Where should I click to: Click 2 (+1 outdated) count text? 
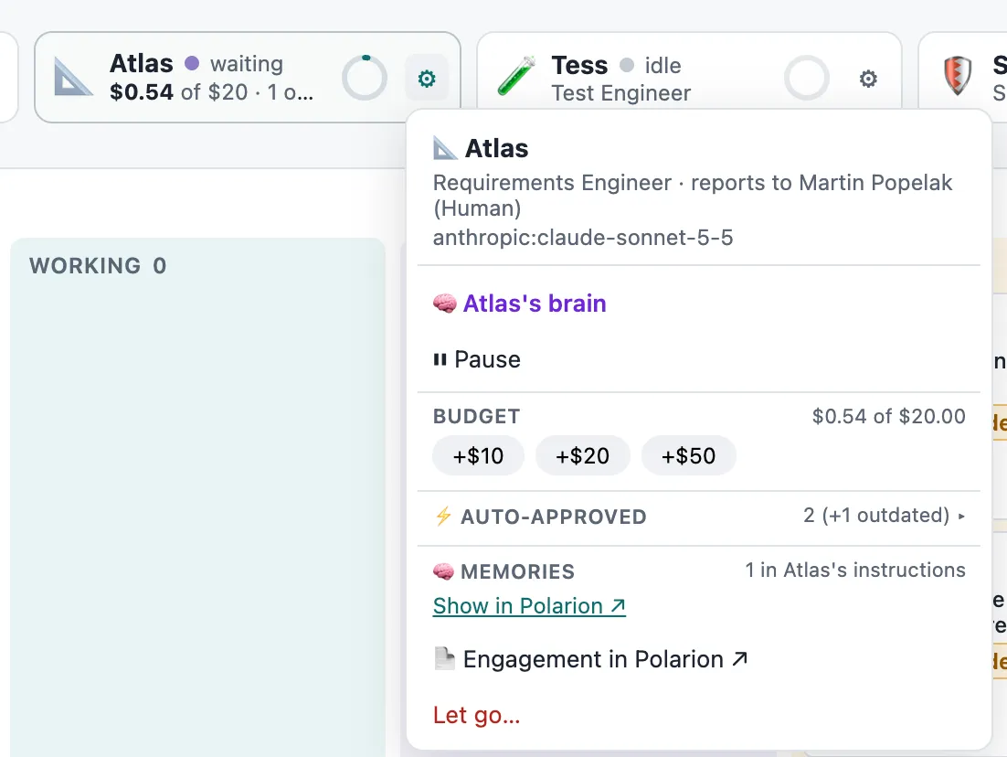[876, 516]
